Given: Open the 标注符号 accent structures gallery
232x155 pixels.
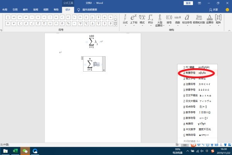Looking at the screenshot, I should tap(188, 19).
